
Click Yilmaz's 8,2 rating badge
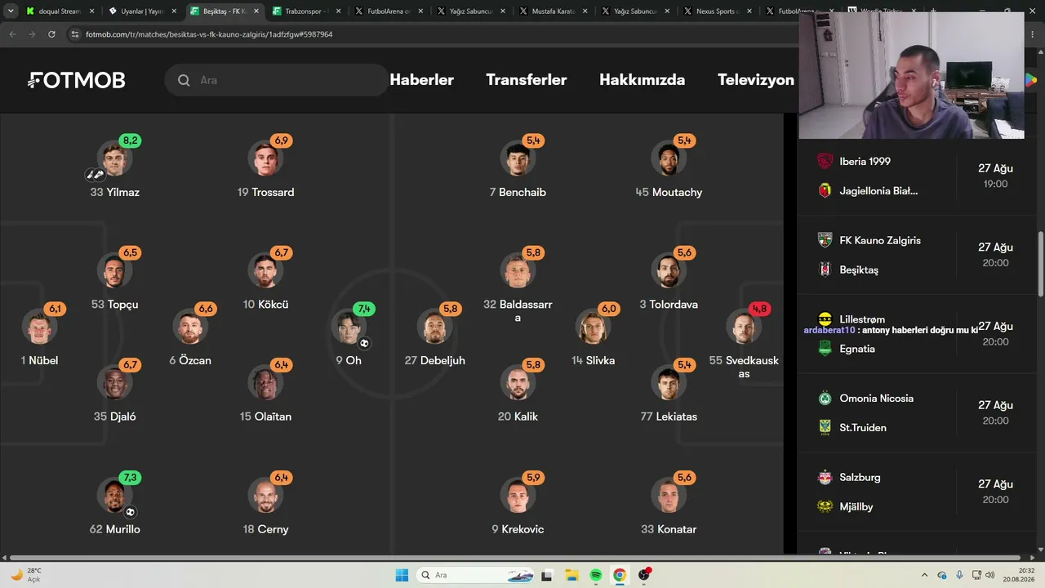131,140
